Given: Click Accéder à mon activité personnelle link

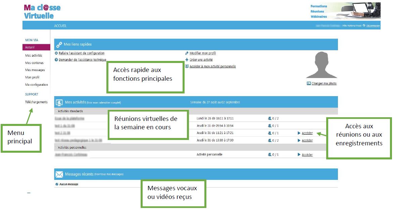Looking at the screenshot, I should click(x=212, y=66).
